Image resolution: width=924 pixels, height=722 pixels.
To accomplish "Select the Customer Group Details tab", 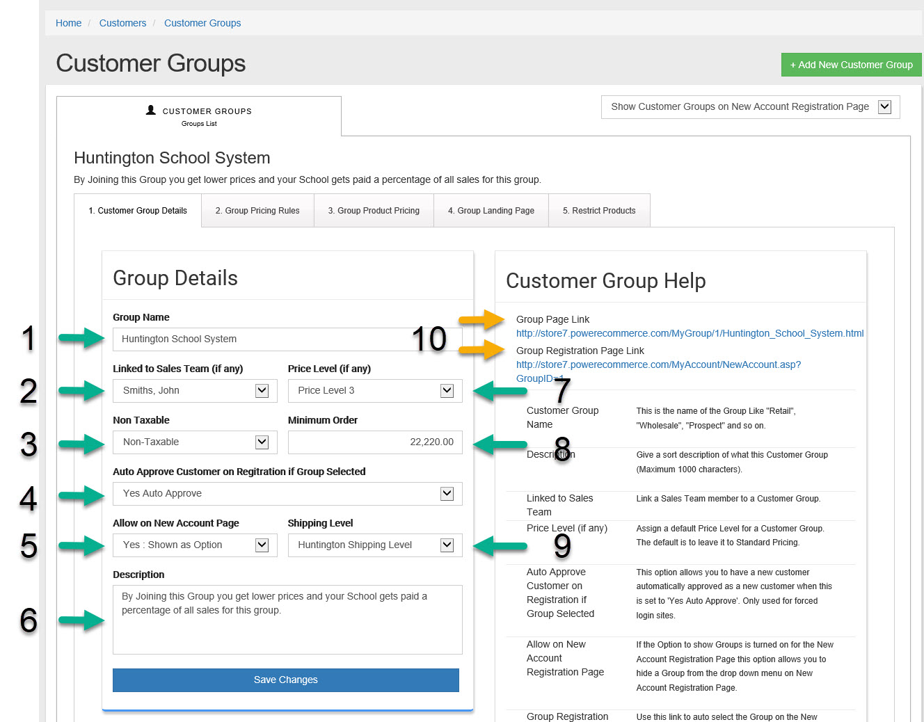I will [x=138, y=211].
